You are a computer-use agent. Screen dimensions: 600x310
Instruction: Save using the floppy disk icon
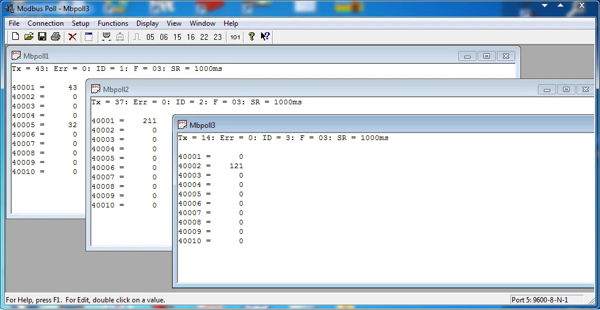(x=42, y=37)
